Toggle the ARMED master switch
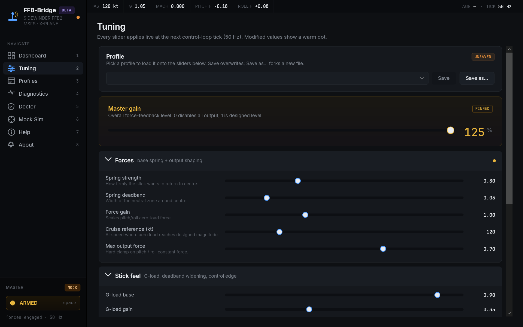523x327 pixels. 43,303
